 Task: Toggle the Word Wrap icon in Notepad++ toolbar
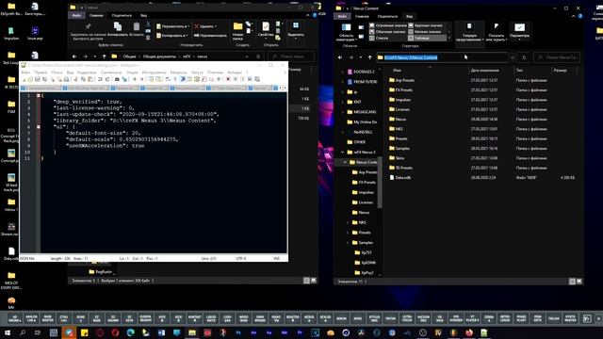coord(168,79)
